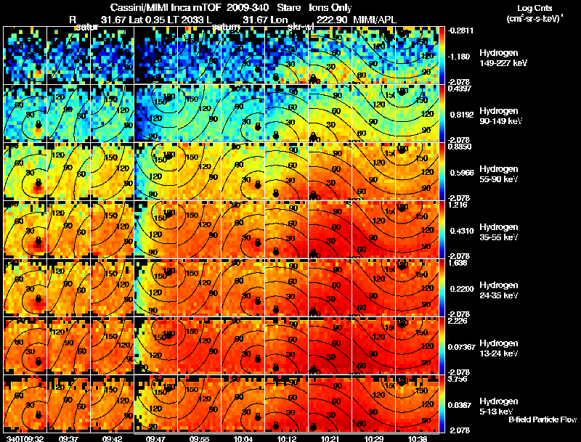The image size is (581, 442).
Task: Click the color bar of the 35-55 keV row
Action: [442, 229]
